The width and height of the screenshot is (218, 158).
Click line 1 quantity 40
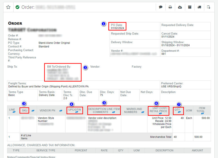[182, 118]
